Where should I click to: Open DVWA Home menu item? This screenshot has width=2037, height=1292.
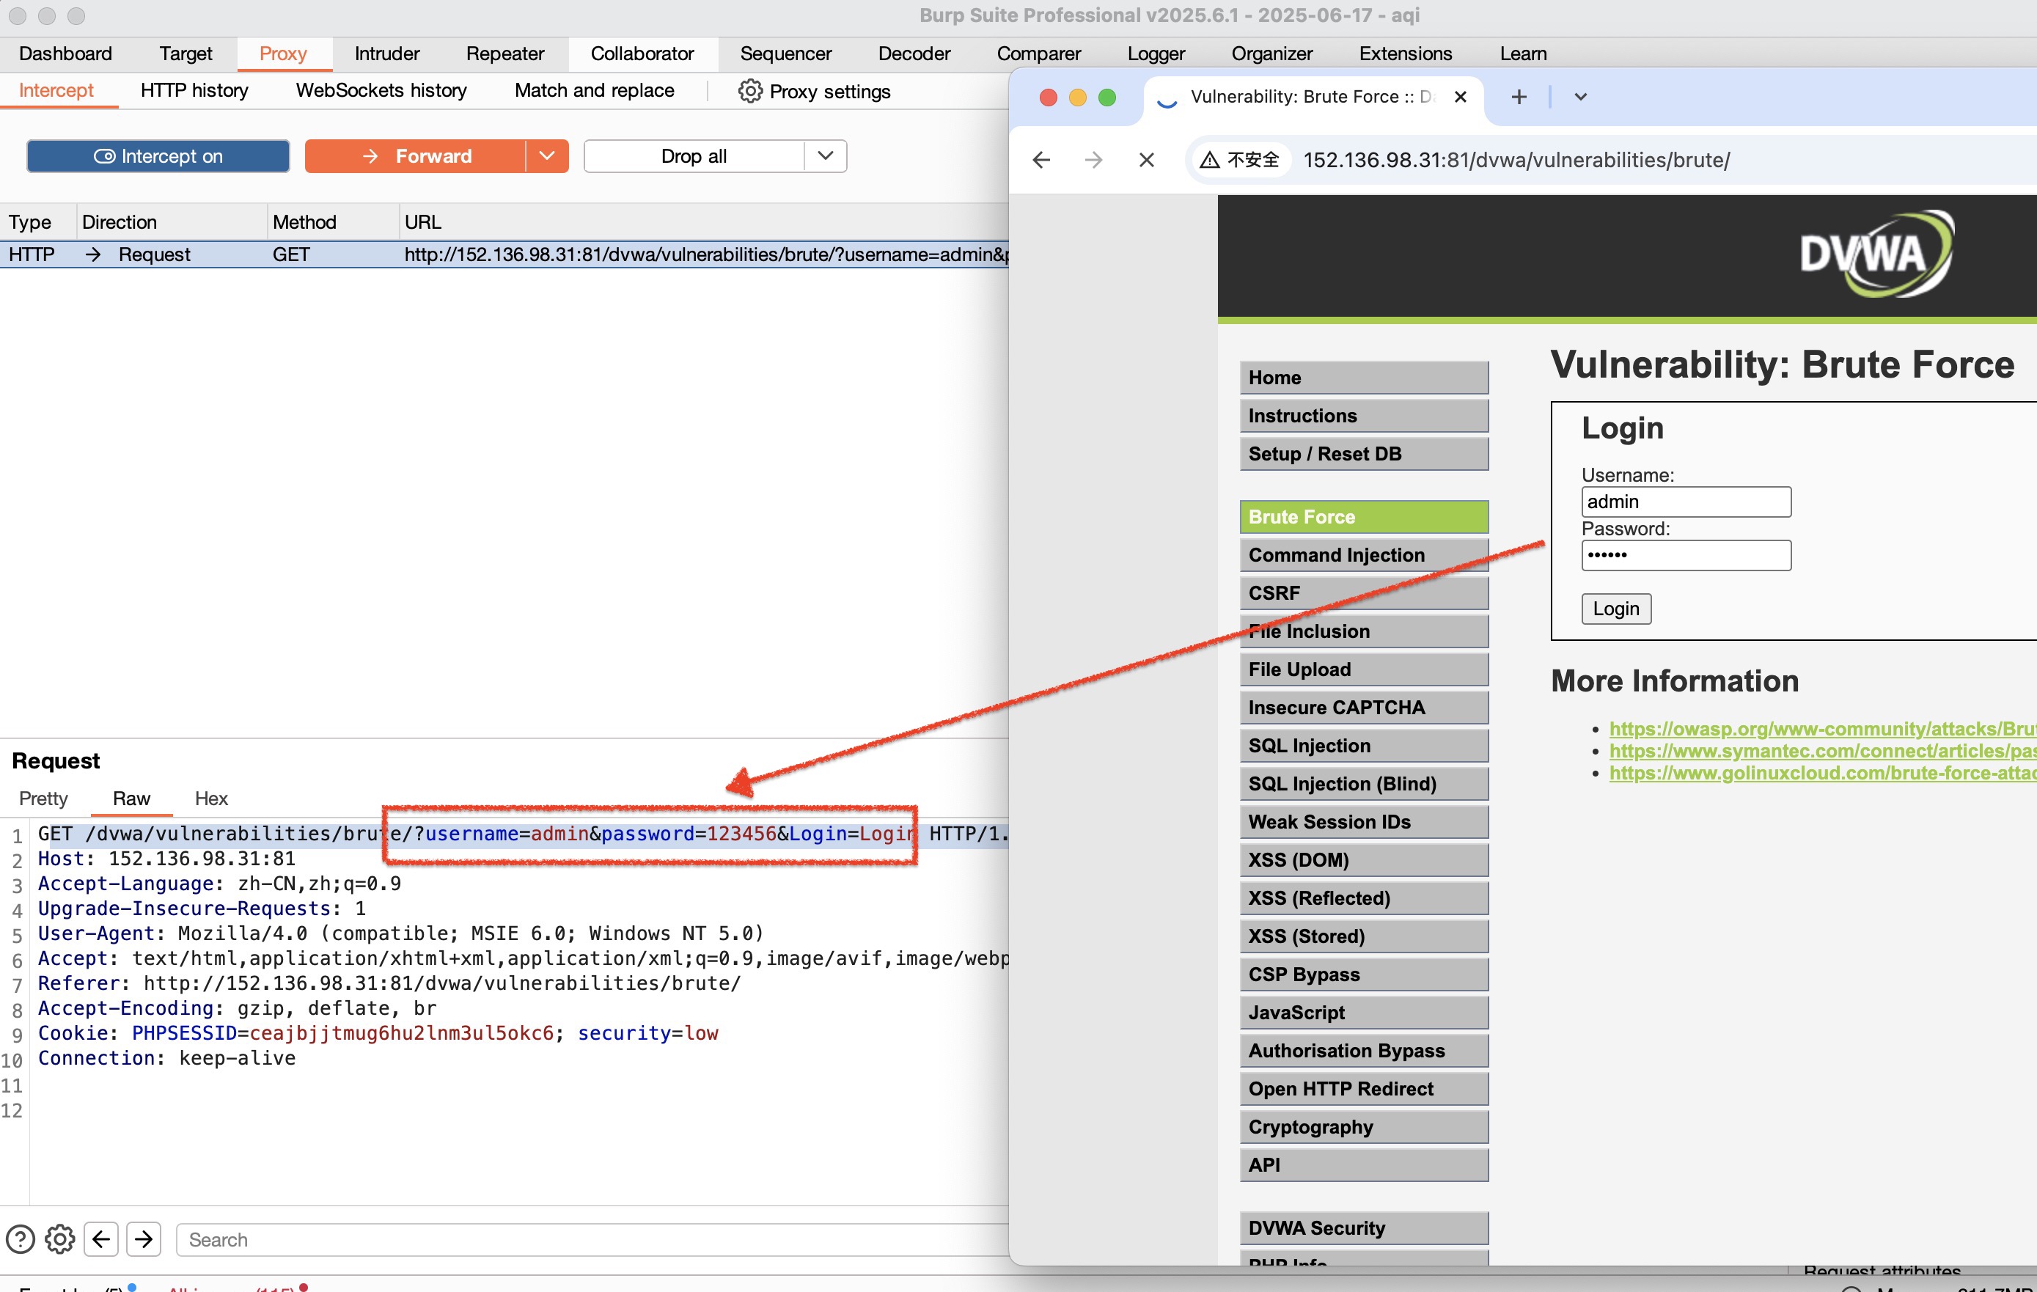tap(1364, 378)
